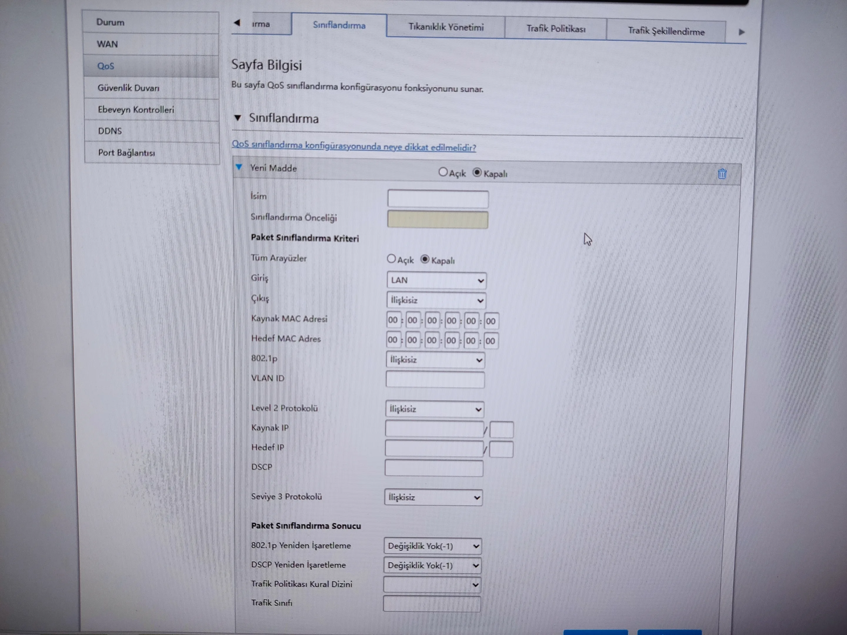Select Kapalı radio in Yeni Madde header
847x635 pixels.
pyautogui.click(x=477, y=173)
